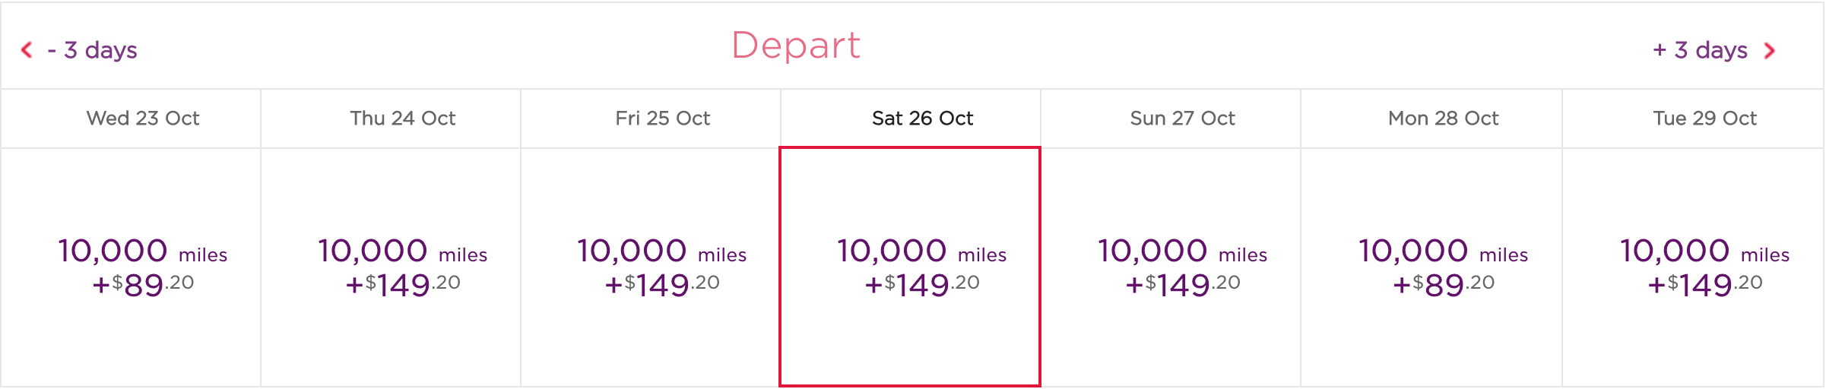Click the +$149.20 fee under Tue 29 Oct
This screenshot has width=1826, height=389.
1704,285
